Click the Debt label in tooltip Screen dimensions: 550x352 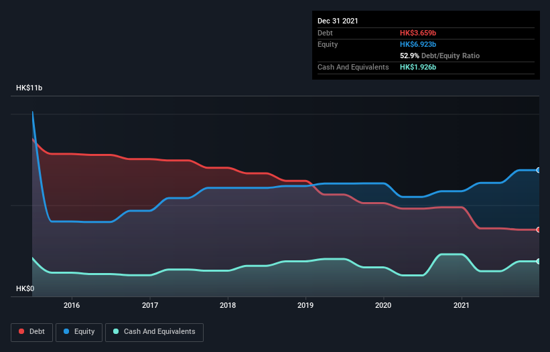[x=325, y=33]
